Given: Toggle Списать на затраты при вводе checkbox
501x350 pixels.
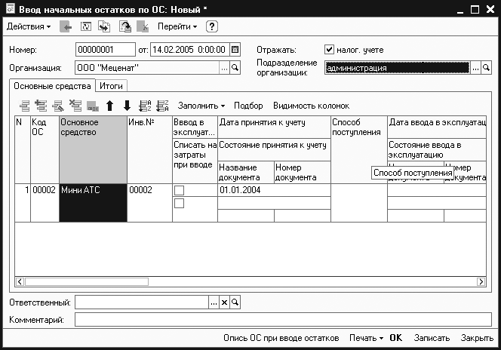Looking at the screenshot, I should [x=180, y=203].
